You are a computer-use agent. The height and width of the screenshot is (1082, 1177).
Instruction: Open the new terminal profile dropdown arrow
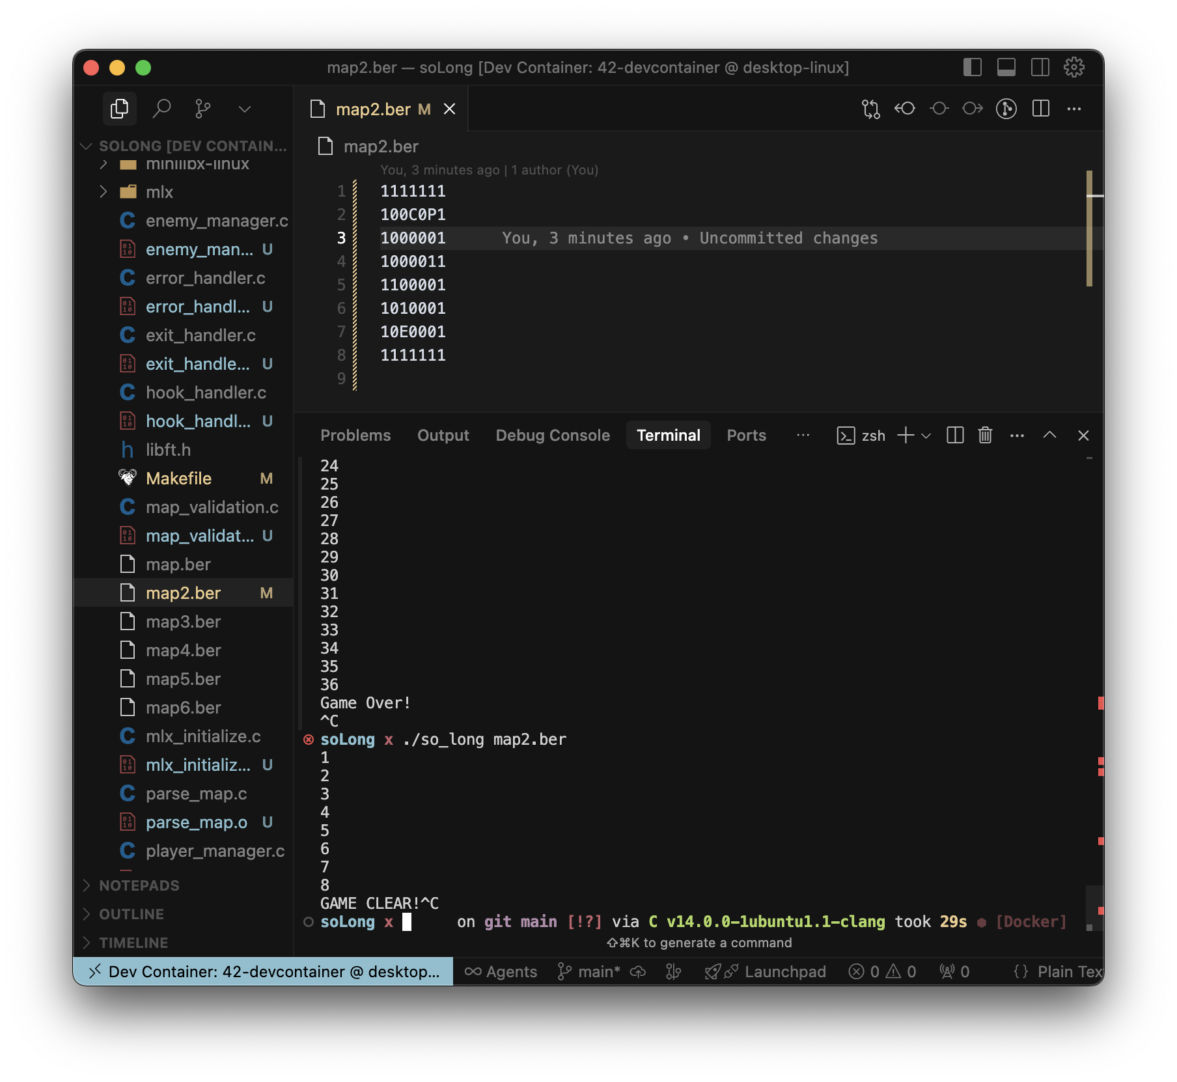[x=926, y=436]
